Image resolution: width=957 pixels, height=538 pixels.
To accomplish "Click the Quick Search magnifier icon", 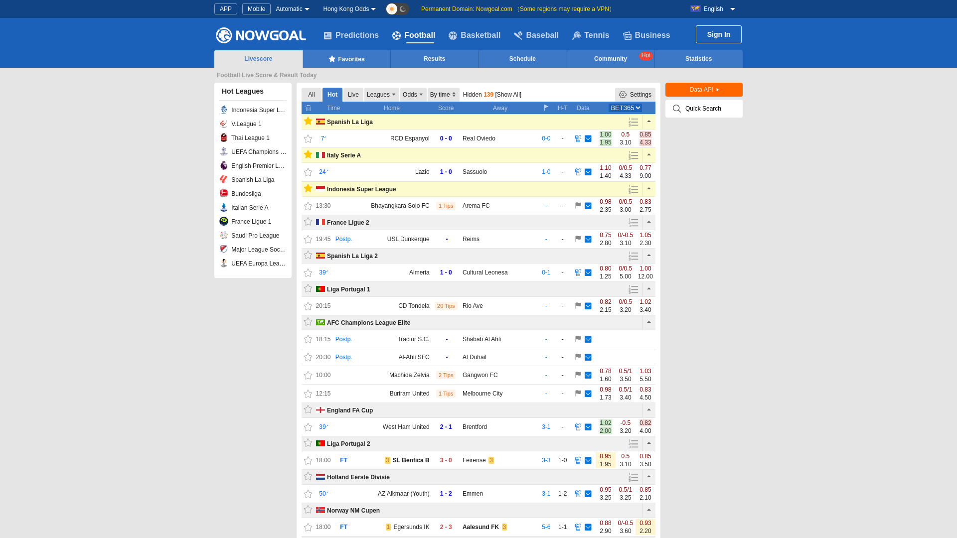I will click(x=676, y=109).
